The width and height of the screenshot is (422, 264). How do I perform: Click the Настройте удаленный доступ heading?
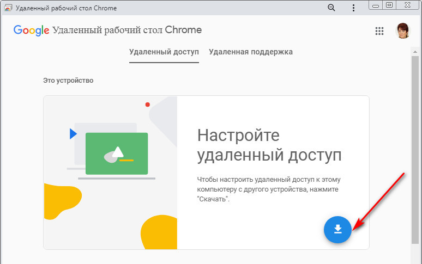[x=269, y=145]
